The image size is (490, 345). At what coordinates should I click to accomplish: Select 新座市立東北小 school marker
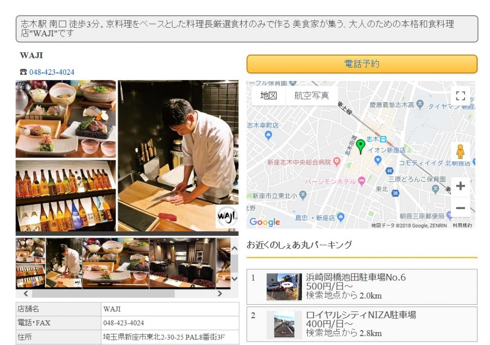point(302,195)
